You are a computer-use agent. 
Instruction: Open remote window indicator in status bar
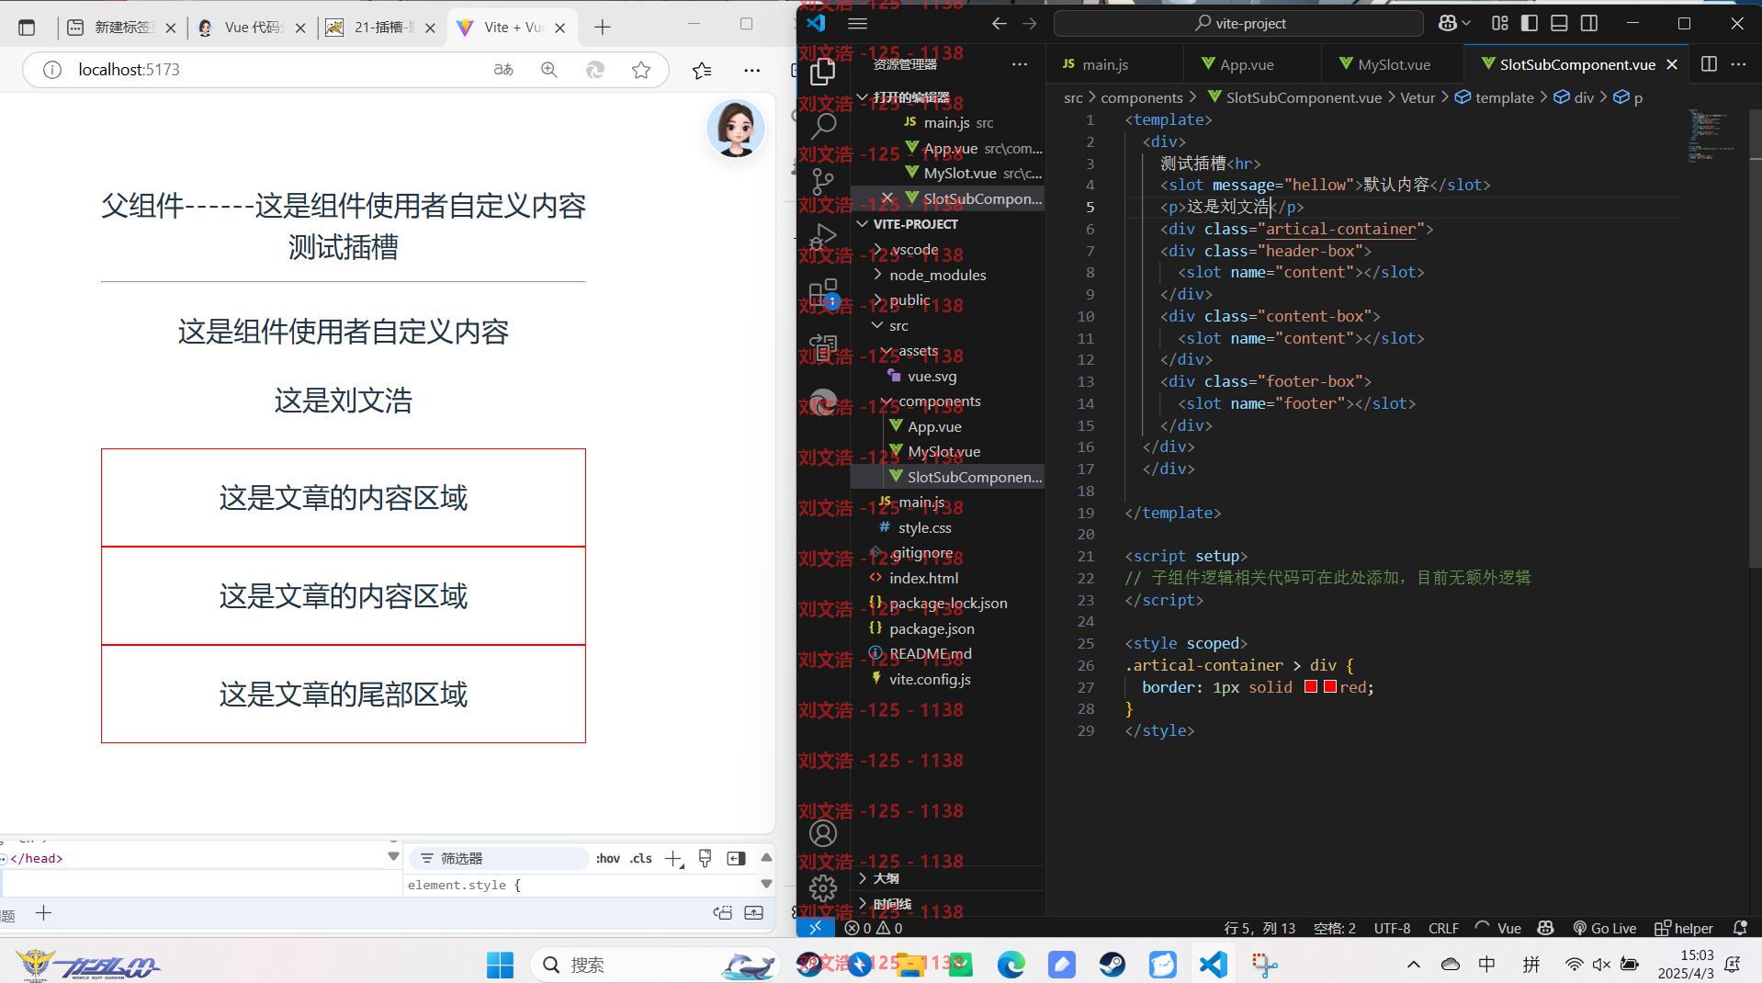[815, 928]
